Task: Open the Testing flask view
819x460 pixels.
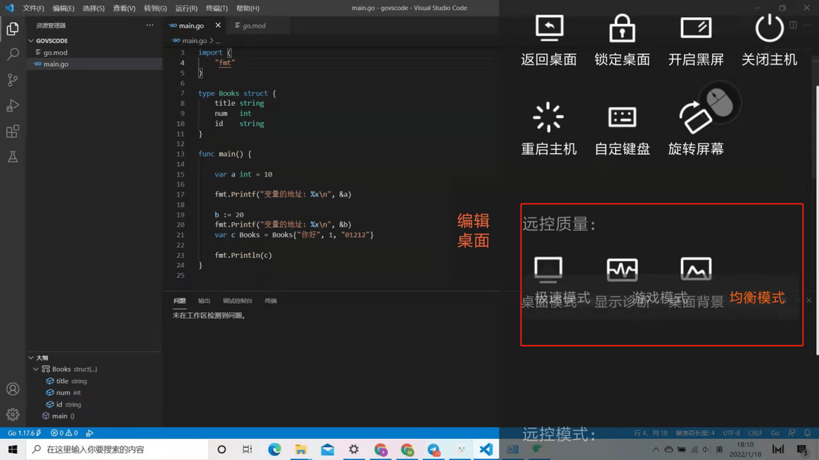Action: click(12, 157)
